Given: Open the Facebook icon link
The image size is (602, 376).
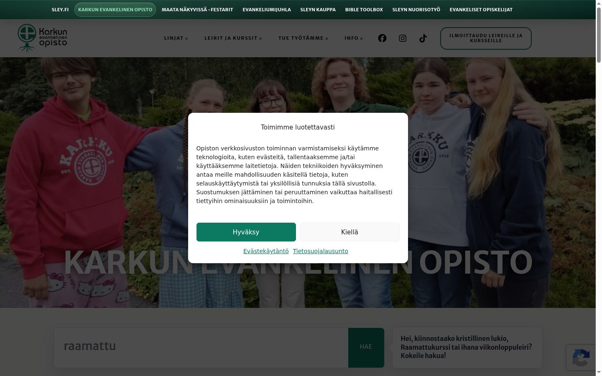Looking at the screenshot, I should coord(382,38).
